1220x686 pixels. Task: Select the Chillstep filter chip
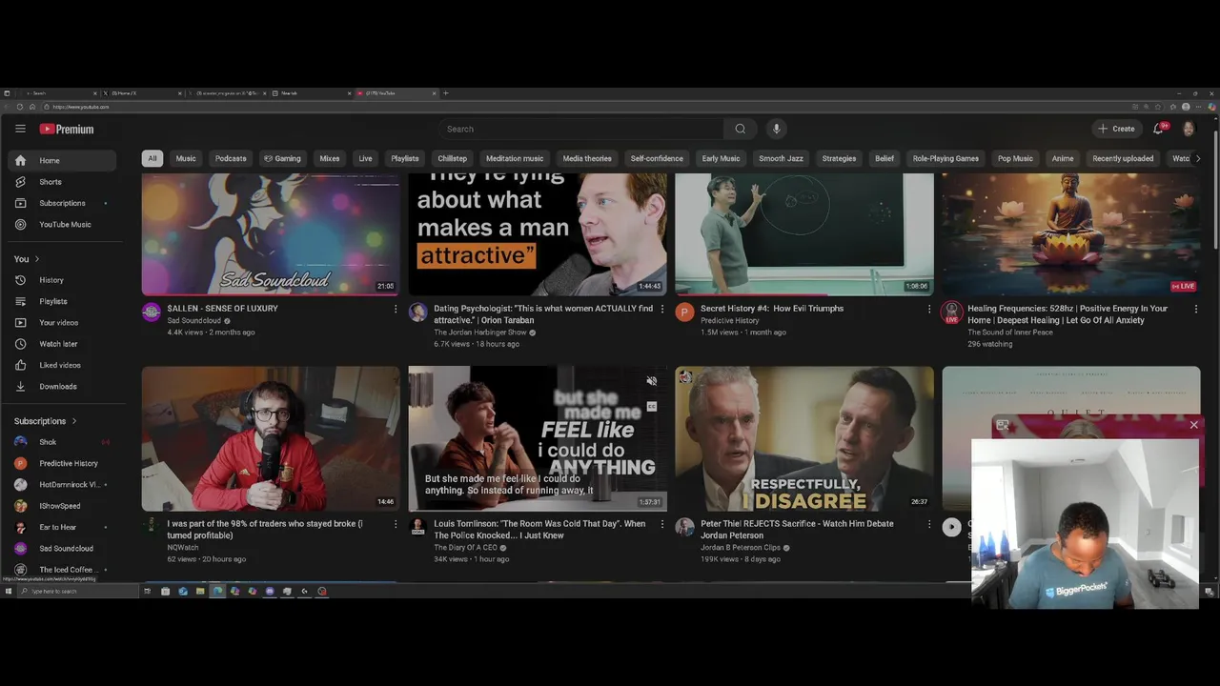click(452, 158)
